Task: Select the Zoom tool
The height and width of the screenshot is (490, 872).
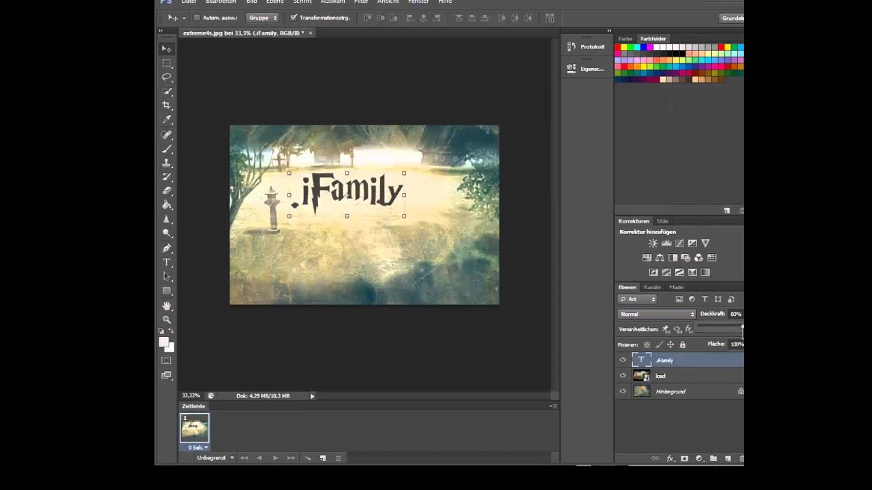Action: (167, 319)
